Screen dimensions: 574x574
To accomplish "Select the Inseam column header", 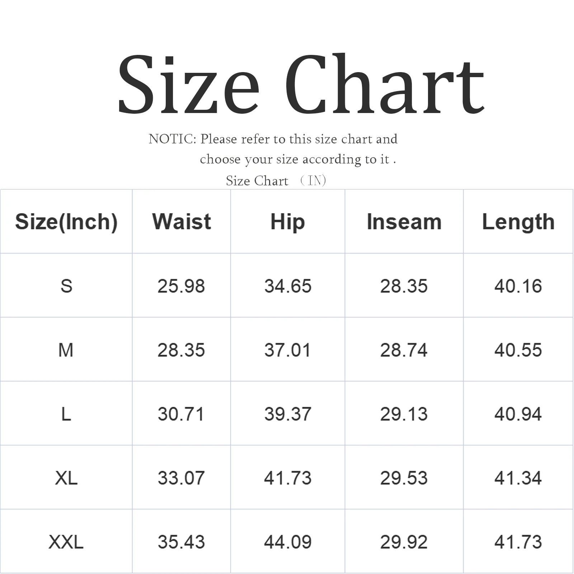I will pos(404,222).
